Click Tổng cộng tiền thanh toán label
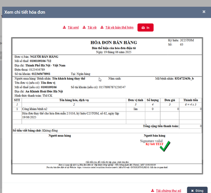The height and width of the screenshot is (193, 211). pyautogui.click(x=161, y=126)
